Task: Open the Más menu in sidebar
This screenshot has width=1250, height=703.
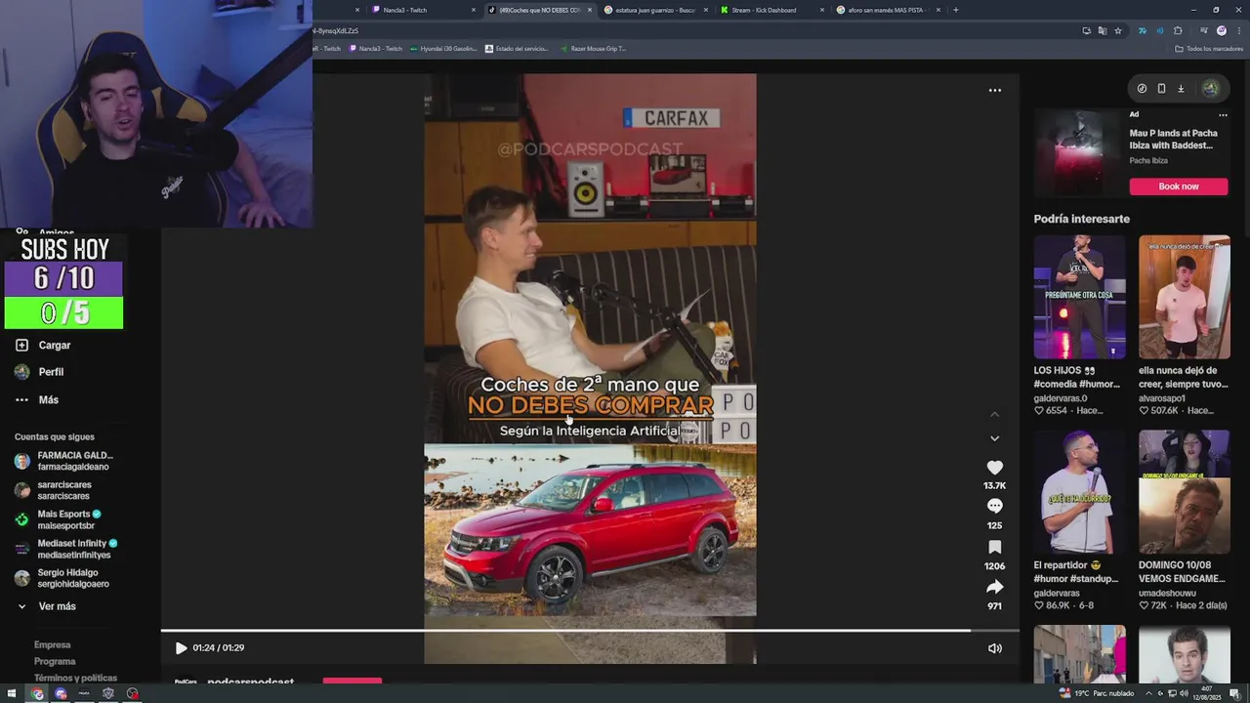Action: point(49,399)
